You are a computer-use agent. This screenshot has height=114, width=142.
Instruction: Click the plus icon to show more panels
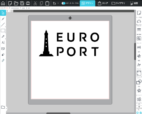pos(139,107)
